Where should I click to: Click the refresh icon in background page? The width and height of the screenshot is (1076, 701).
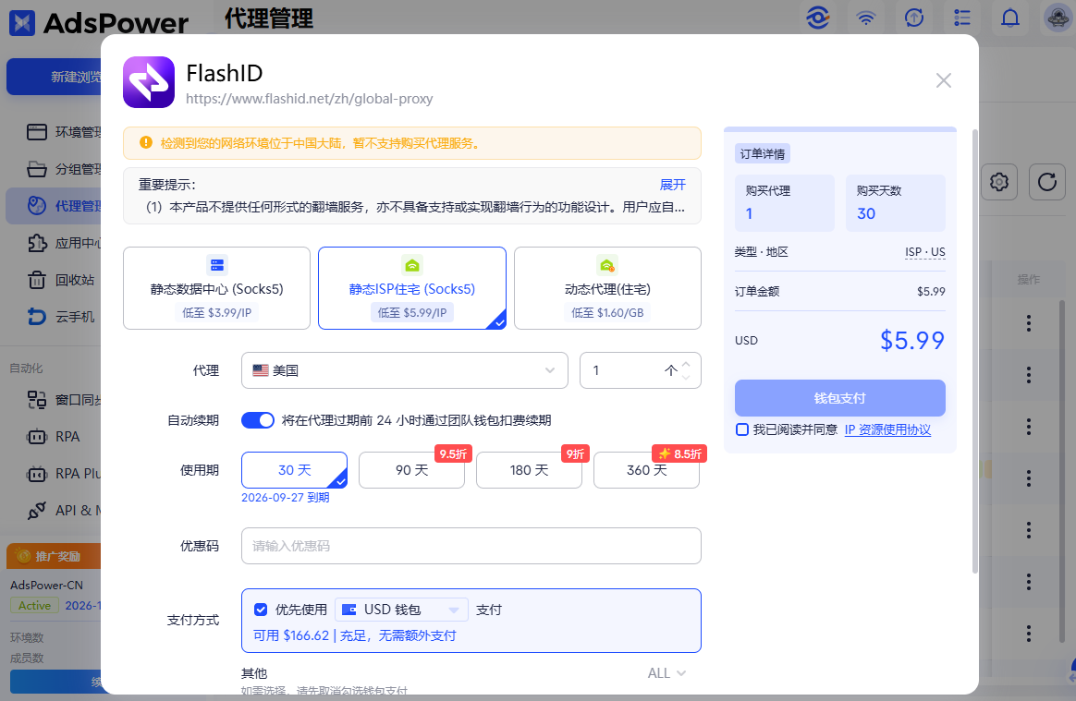tap(1047, 182)
